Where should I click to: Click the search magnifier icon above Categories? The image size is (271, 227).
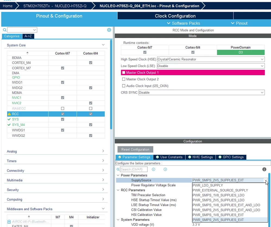pos(5,30)
